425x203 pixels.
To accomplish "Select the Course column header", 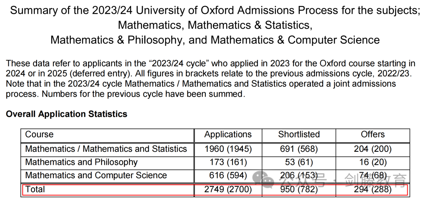I will click(x=39, y=134).
